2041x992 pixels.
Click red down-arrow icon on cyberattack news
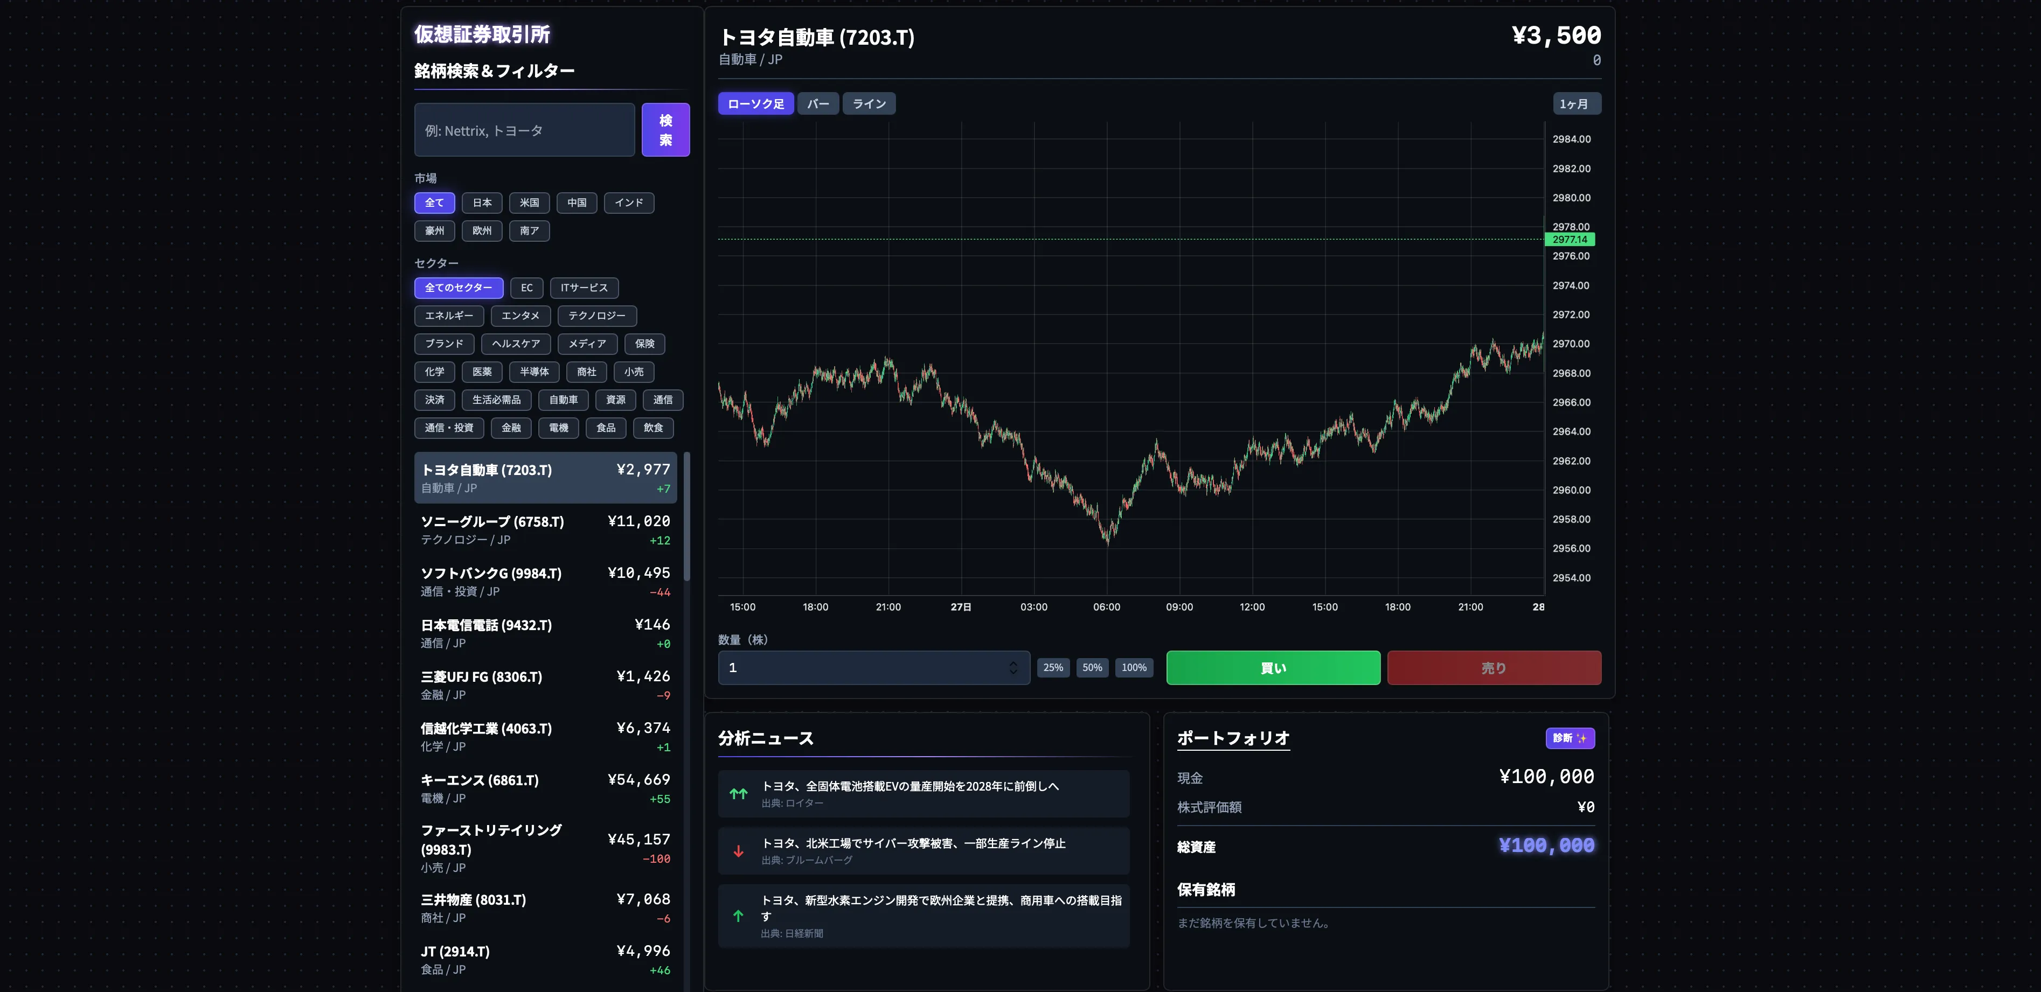pos(739,851)
